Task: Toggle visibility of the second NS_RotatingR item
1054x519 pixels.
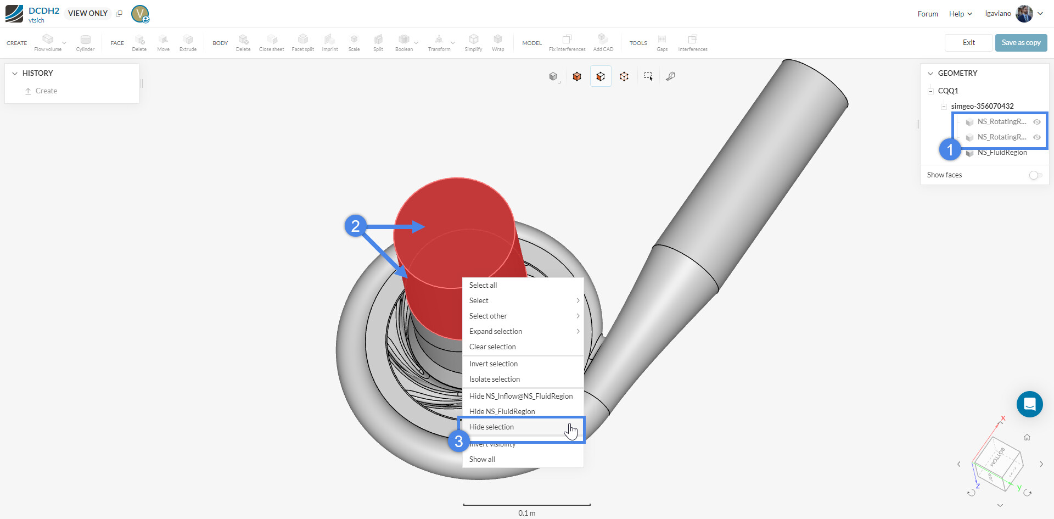Action: click(x=1038, y=137)
